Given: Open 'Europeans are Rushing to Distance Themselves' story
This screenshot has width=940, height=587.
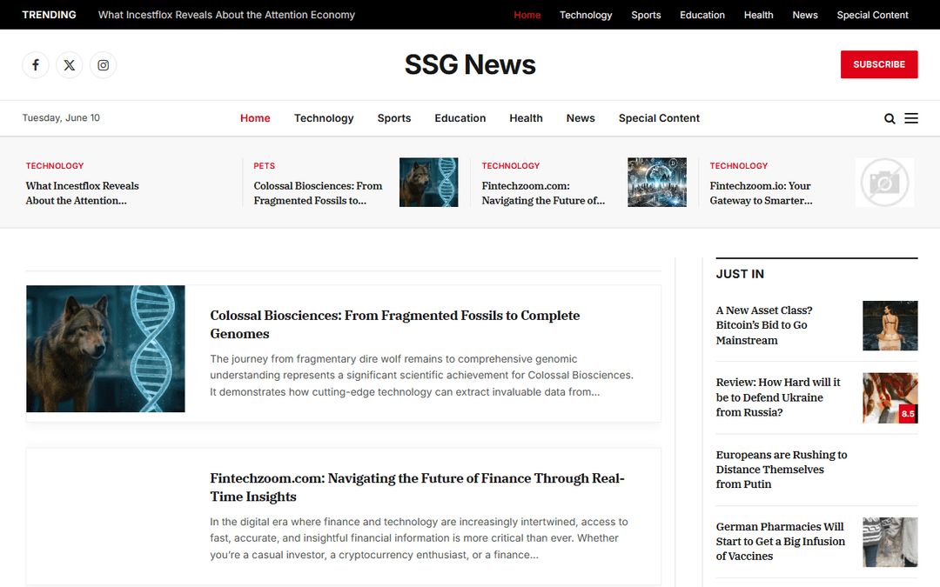Looking at the screenshot, I should pos(781,469).
